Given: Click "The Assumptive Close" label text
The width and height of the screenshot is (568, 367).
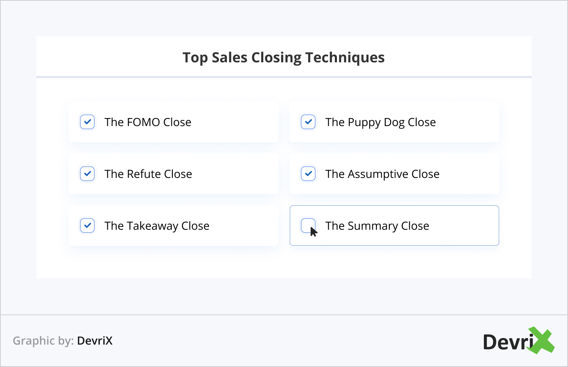Looking at the screenshot, I should (382, 174).
